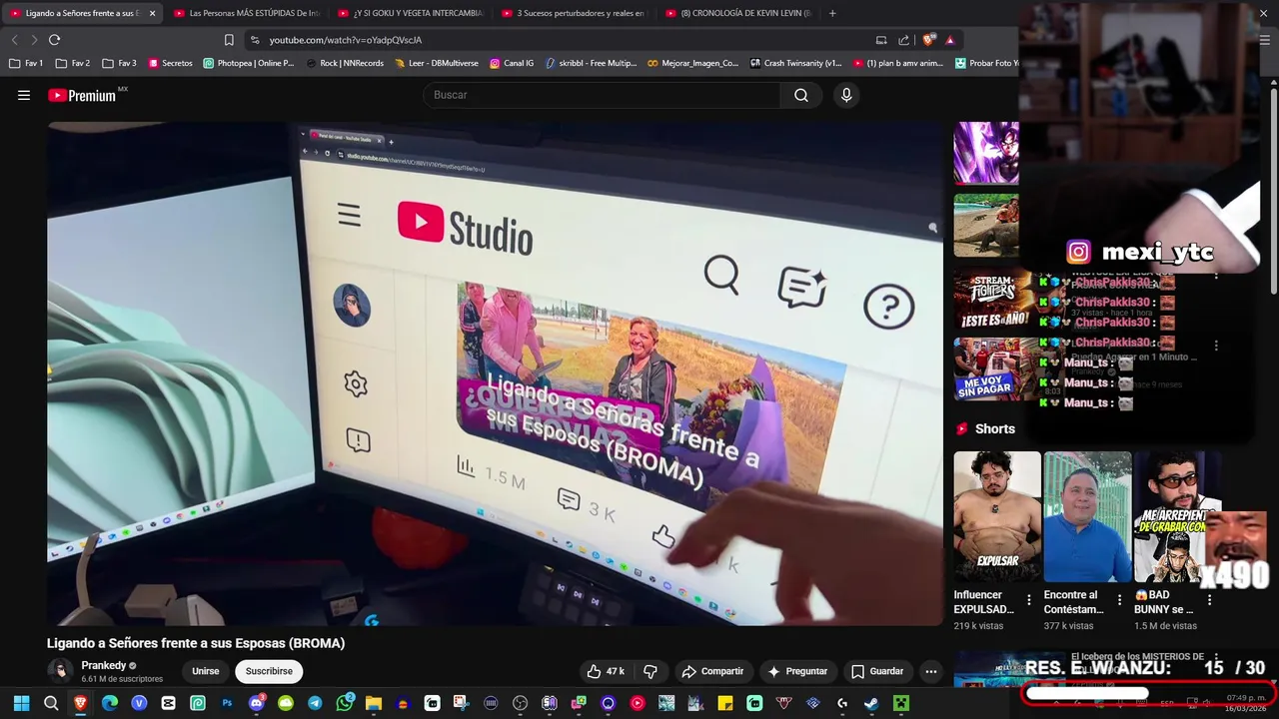Open the 'Encontre al Contéstam...' short thumbnail

[x=1087, y=516]
